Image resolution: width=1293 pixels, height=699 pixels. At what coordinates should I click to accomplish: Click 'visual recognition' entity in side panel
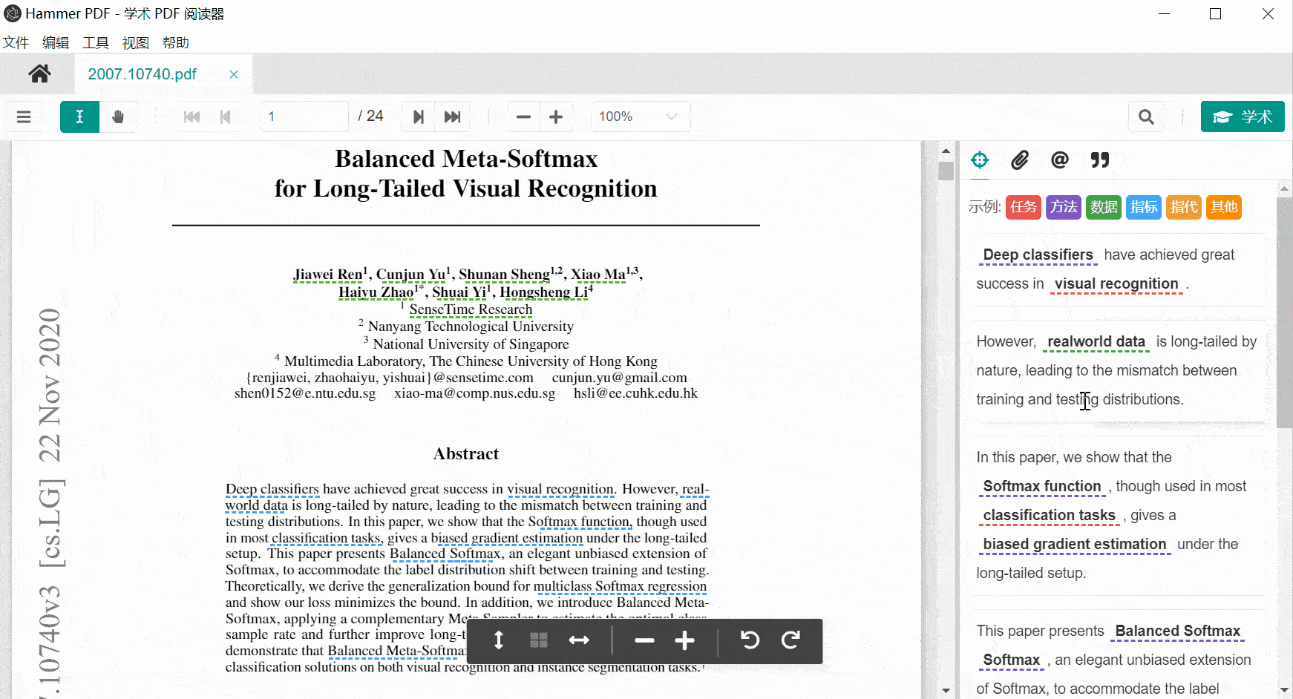click(1116, 283)
